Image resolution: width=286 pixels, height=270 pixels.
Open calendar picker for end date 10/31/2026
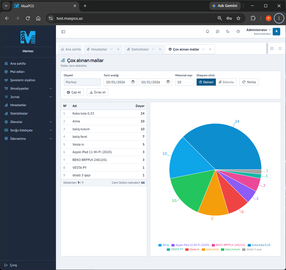click(168, 82)
